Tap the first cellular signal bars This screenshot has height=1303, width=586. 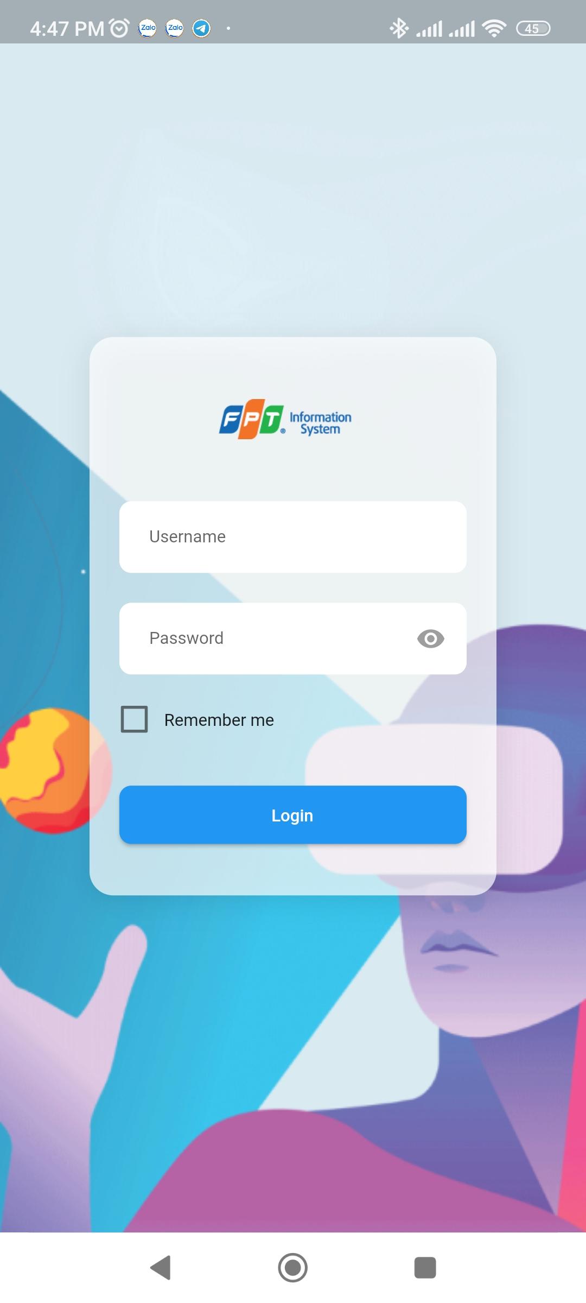click(x=430, y=29)
